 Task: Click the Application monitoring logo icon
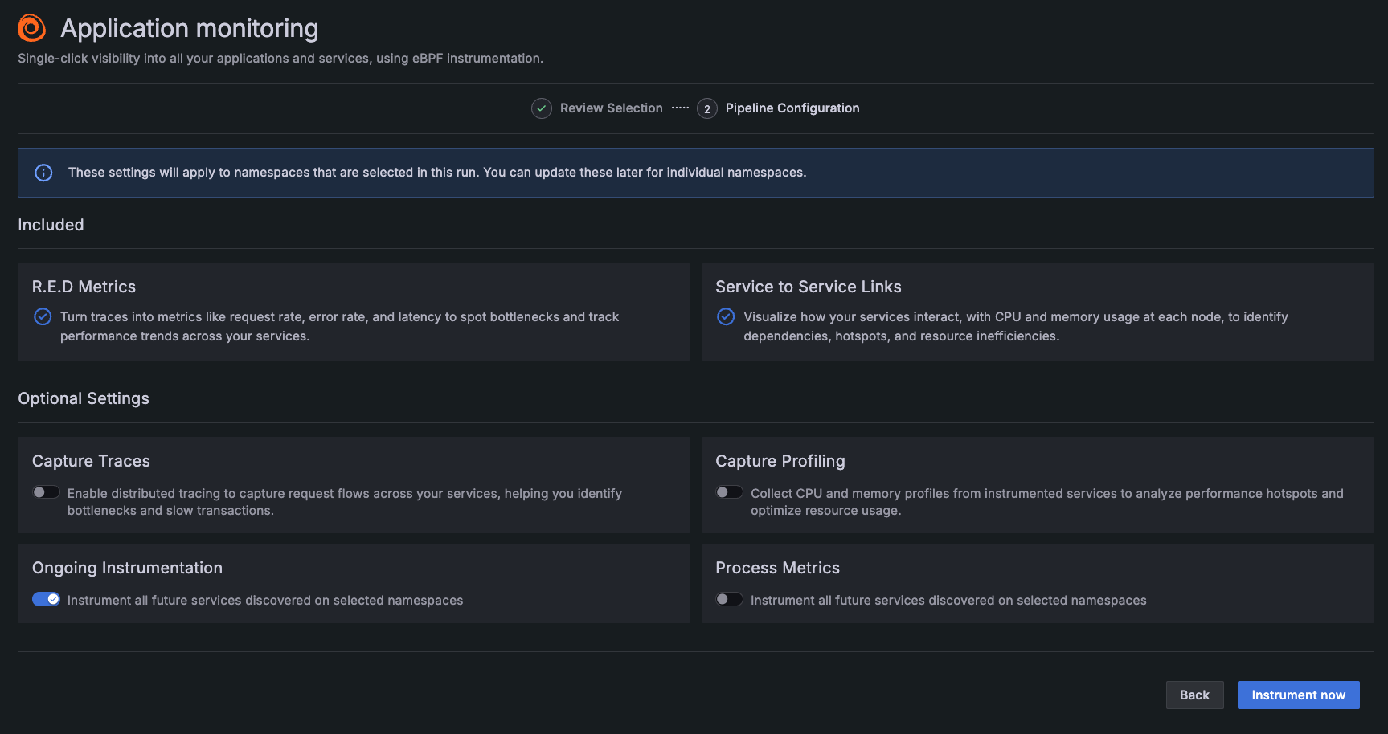[31, 27]
